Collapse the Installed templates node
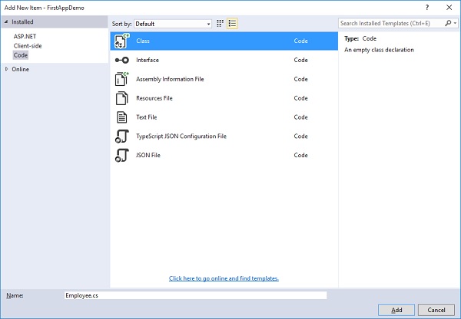Image resolution: width=461 pixels, height=319 pixels. point(7,22)
